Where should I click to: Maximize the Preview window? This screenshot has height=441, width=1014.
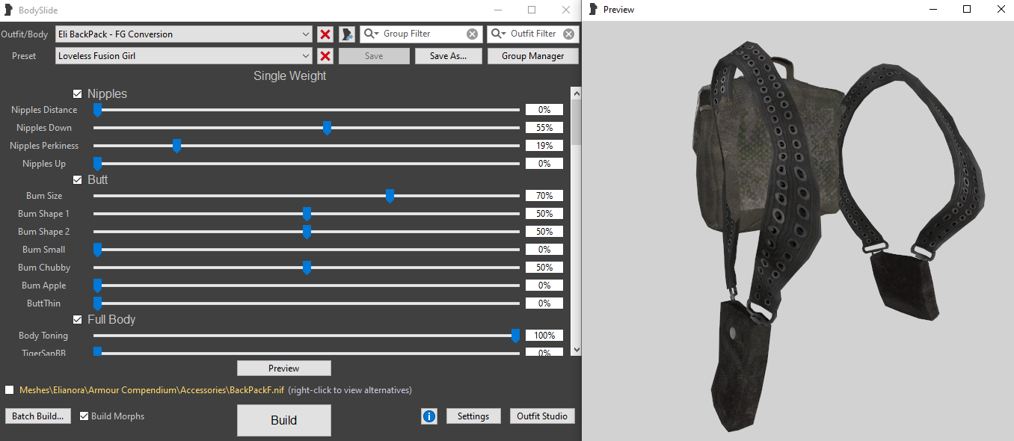point(967,10)
